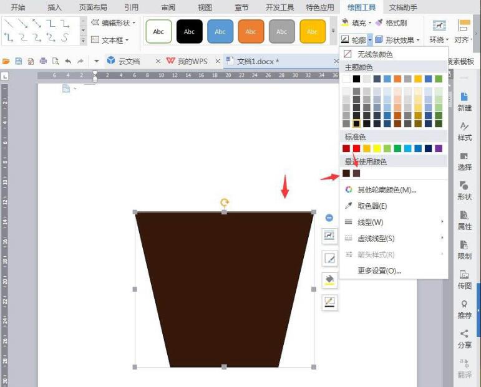Open 更多设置(O)... option

coord(379,271)
